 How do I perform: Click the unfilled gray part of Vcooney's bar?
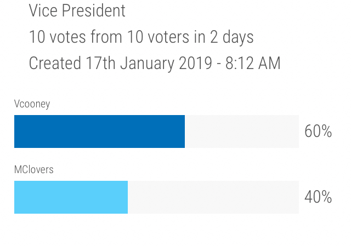(x=241, y=131)
